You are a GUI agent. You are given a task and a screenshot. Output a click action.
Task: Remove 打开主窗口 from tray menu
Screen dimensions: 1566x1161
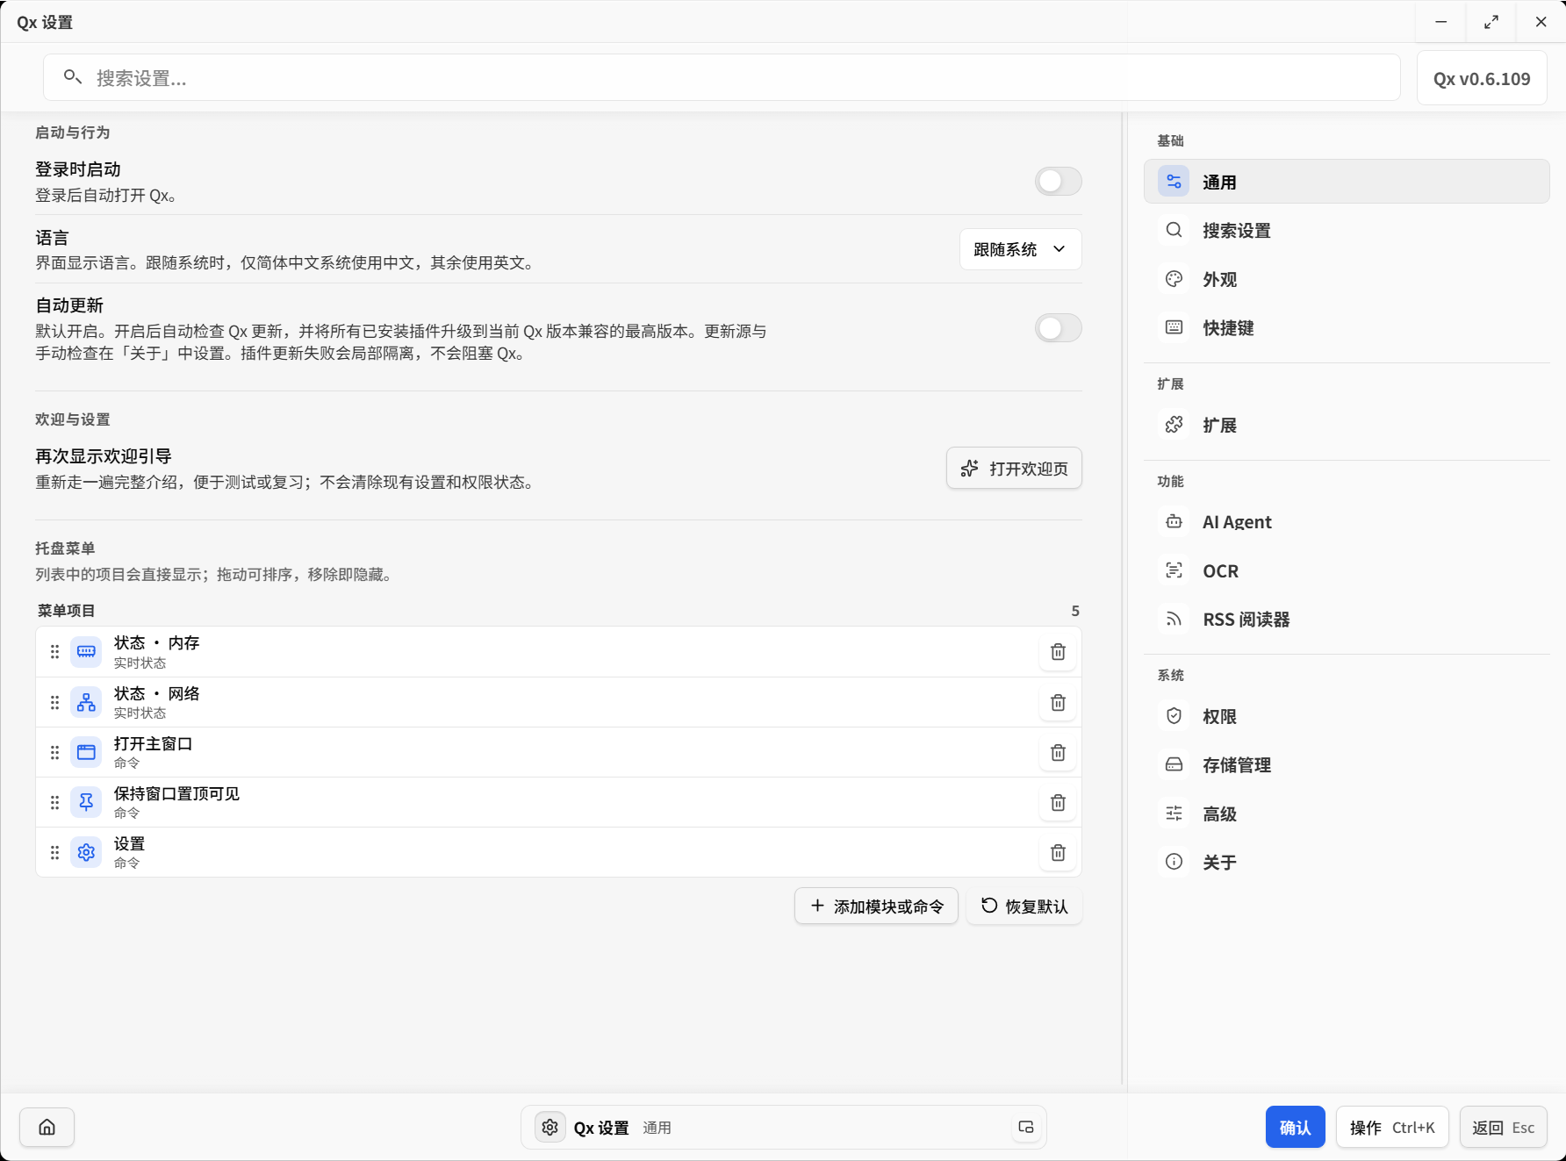(x=1058, y=753)
